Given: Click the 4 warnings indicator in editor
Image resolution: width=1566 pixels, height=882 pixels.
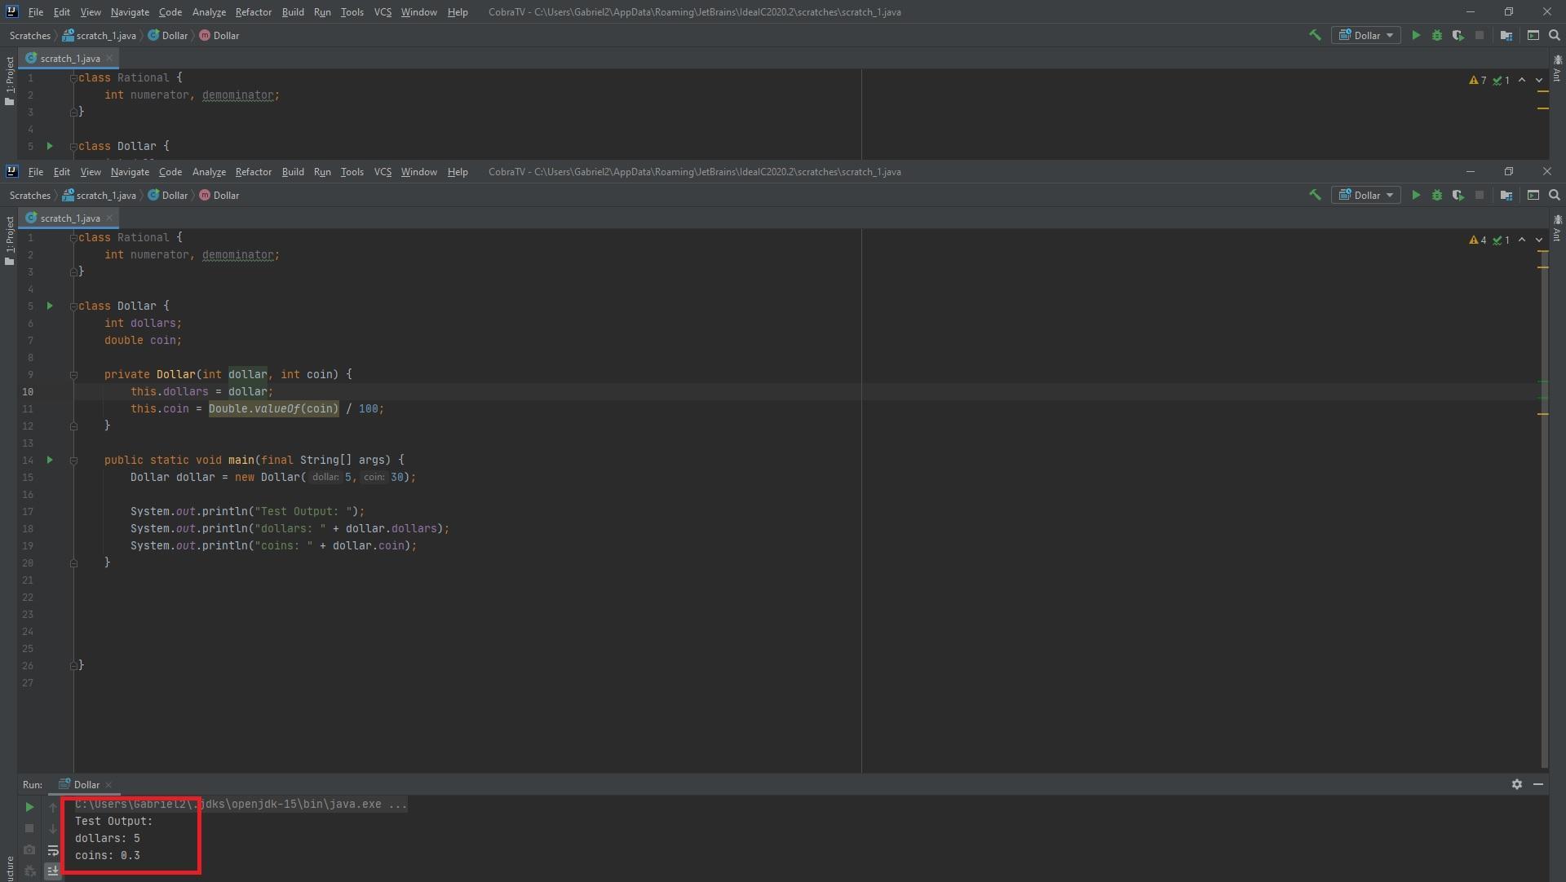Looking at the screenshot, I should (x=1477, y=240).
